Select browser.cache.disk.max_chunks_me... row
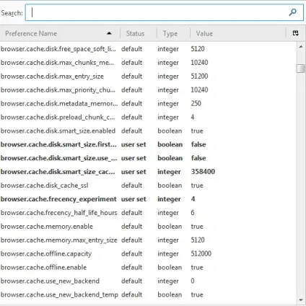The image size is (306, 306). 148,63
